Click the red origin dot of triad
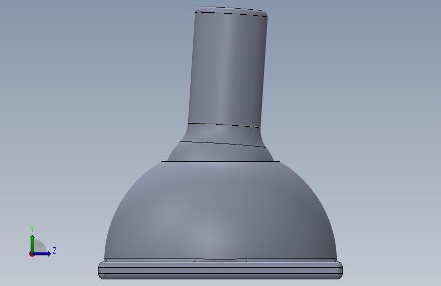441x286 pixels. coord(31,254)
